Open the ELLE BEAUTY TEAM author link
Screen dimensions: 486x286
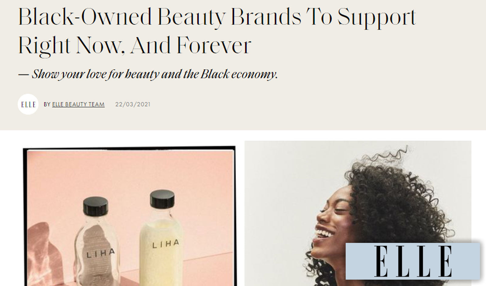click(78, 104)
